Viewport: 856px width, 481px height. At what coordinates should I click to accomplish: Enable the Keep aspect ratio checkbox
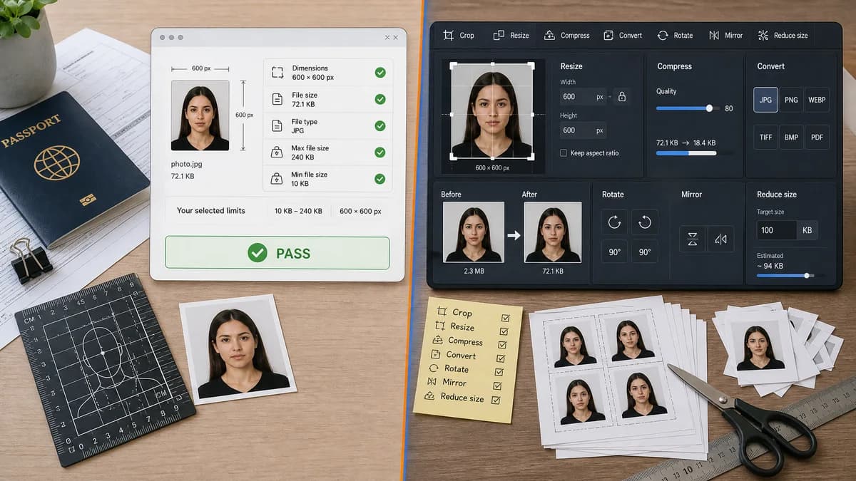[x=564, y=153]
